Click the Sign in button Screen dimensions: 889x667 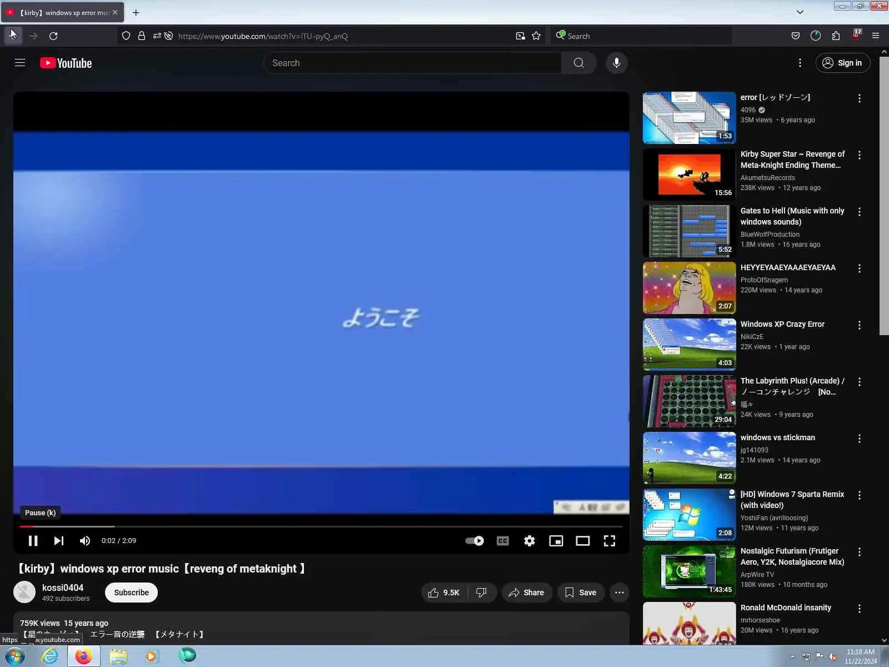tap(842, 63)
